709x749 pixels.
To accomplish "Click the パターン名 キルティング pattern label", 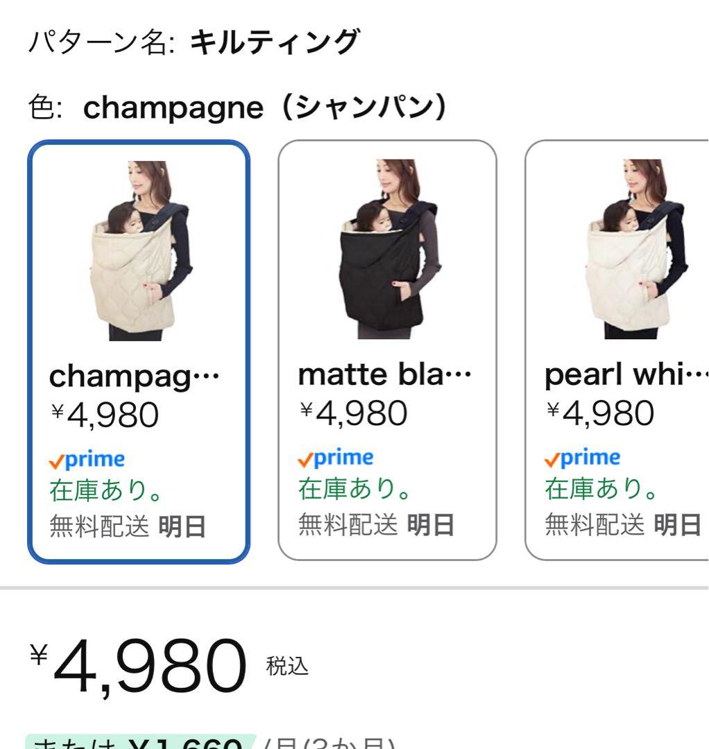I will coord(194,43).
